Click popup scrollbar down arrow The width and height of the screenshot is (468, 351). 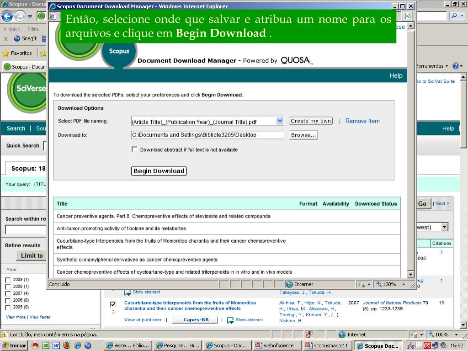click(411, 274)
